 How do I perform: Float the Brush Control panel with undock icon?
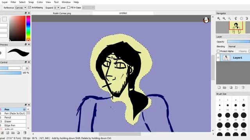click(25, 62)
